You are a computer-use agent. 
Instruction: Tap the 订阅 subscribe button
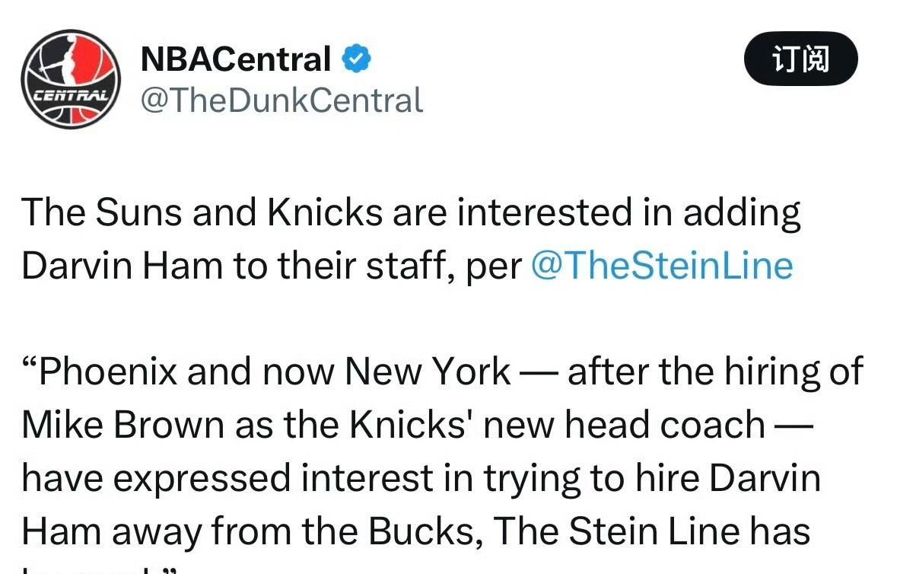click(x=800, y=59)
